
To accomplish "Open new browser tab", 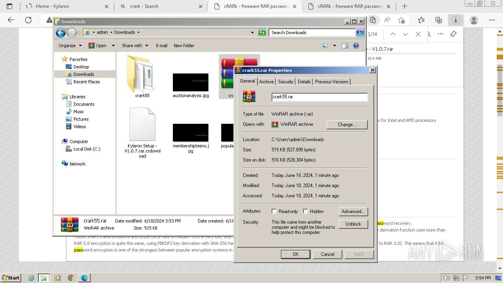I will (x=404, y=6).
